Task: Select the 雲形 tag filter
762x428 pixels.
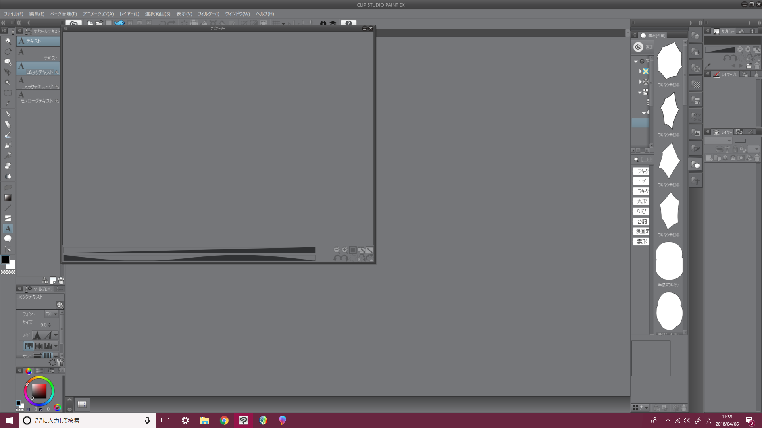Action: pos(641,241)
